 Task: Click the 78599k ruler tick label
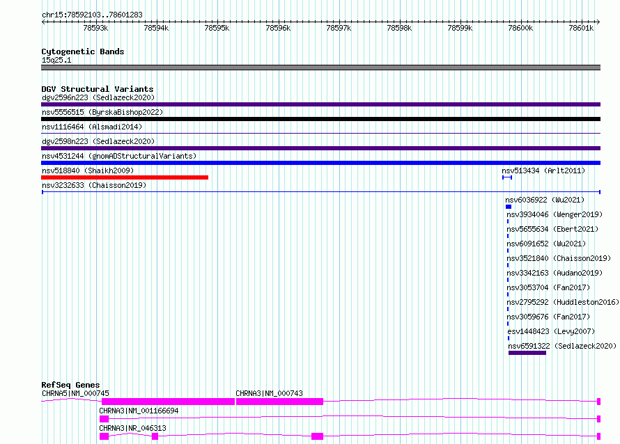(460, 28)
